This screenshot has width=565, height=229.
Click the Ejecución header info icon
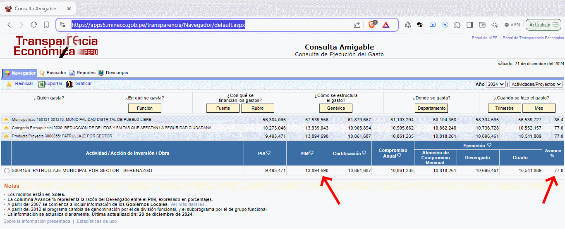point(489,145)
